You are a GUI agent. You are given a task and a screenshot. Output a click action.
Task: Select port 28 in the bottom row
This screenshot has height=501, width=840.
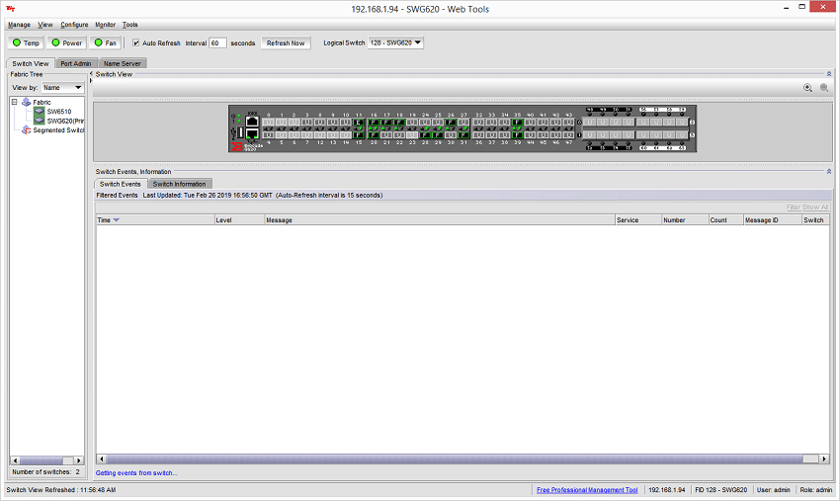[x=425, y=134]
